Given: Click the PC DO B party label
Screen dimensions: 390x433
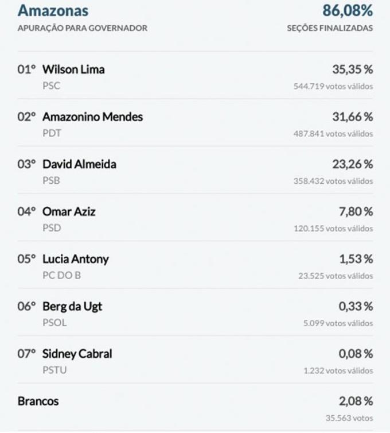Looking at the screenshot, I should pyautogui.click(x=61, y=275).
